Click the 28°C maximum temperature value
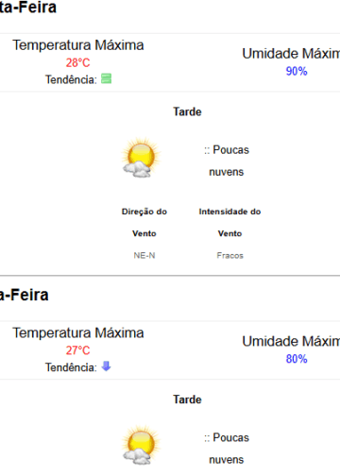 [x=77, y=62]
